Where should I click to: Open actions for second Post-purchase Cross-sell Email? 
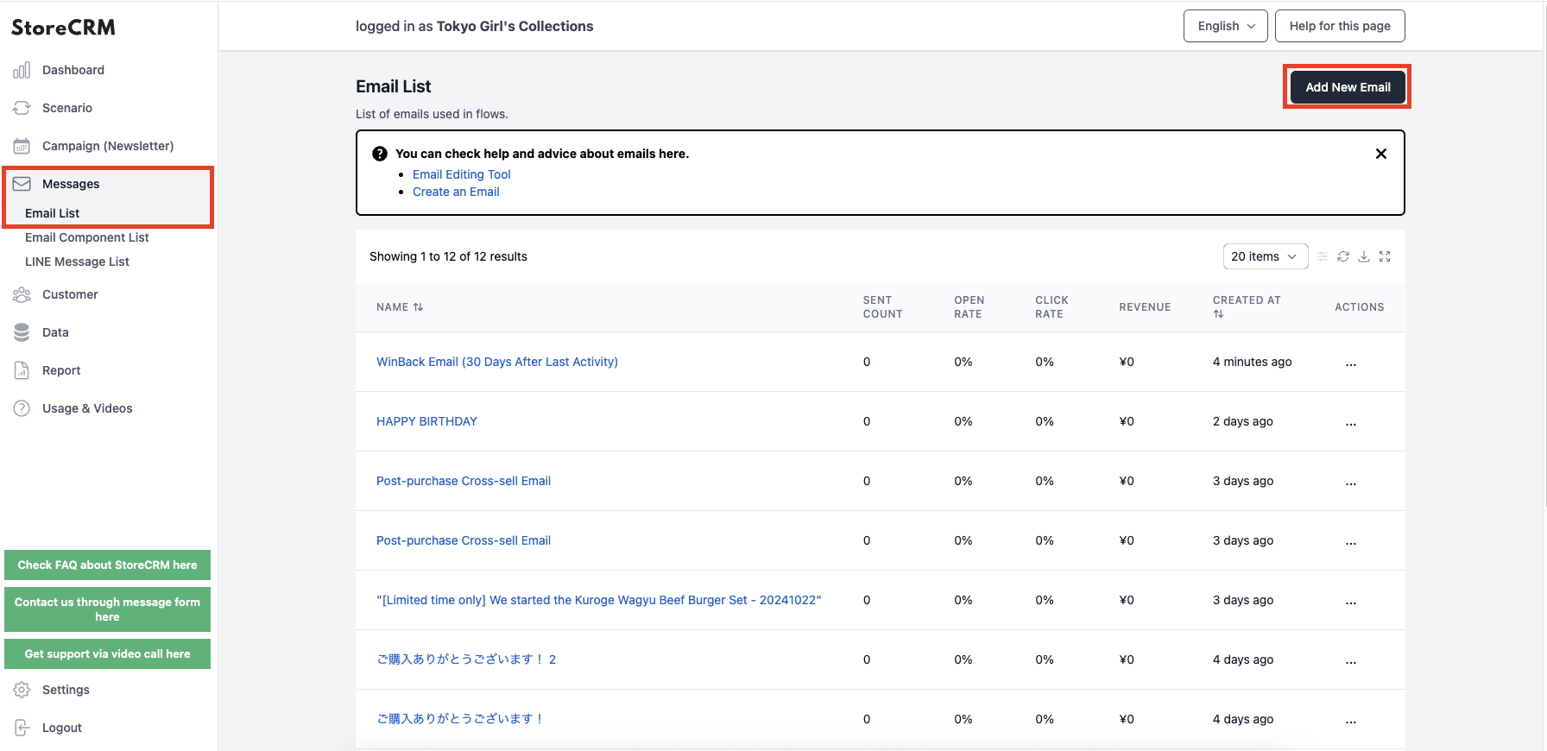[x=1351, y=541]
